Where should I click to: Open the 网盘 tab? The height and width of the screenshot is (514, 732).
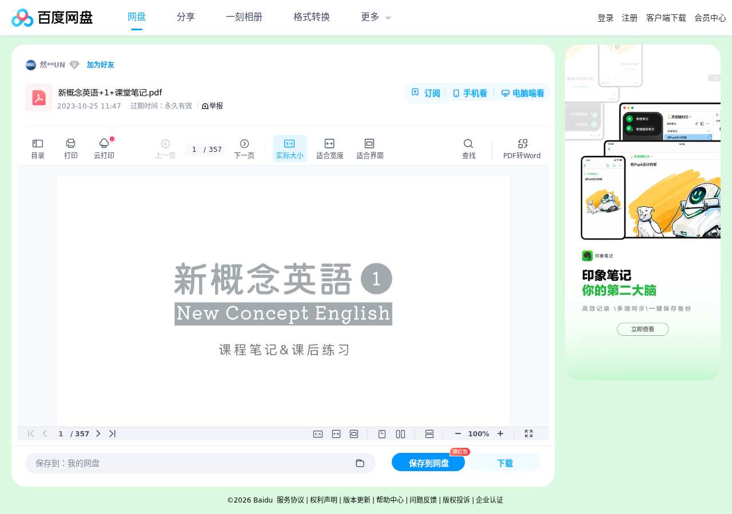[137, 17]
